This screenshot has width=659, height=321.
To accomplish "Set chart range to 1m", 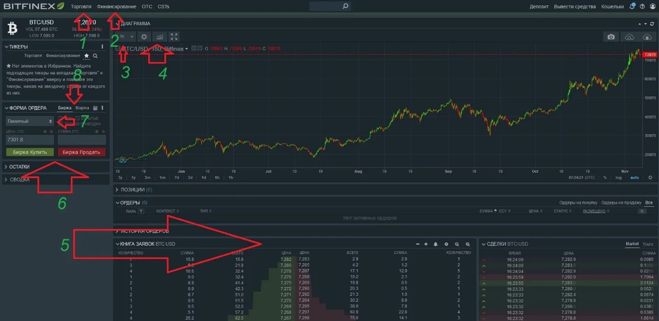I will point(162,178).
